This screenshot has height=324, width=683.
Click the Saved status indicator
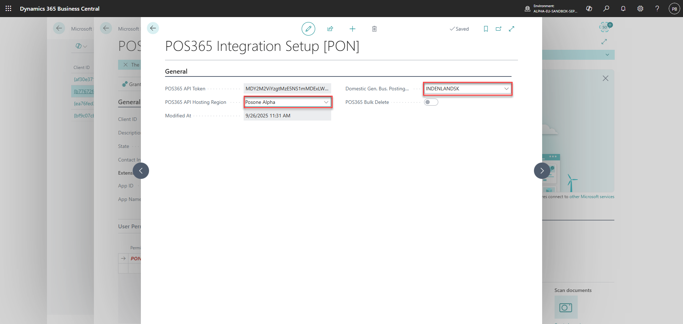click(459, 29)
